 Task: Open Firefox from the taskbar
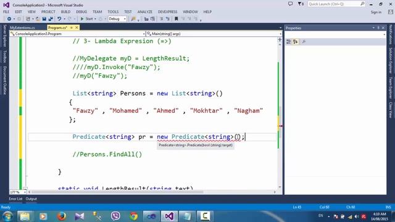coord(61,216)
